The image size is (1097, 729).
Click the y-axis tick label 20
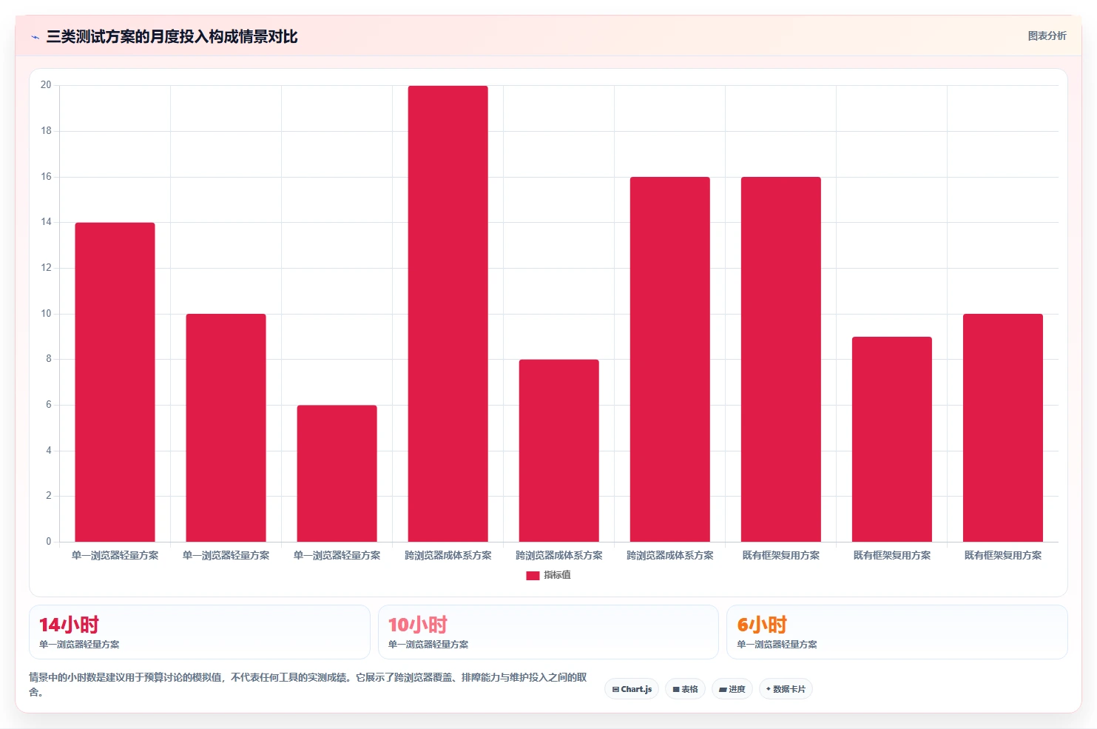pyautogui.click(x=46, y=85)
